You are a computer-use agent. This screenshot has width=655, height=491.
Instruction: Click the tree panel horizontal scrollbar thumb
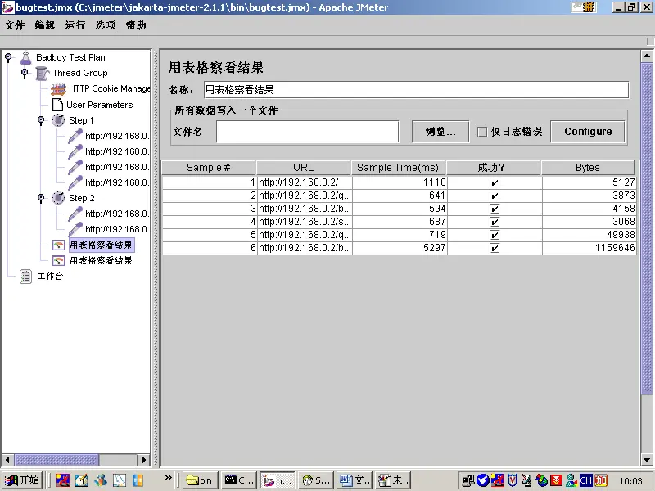[56, 460]
